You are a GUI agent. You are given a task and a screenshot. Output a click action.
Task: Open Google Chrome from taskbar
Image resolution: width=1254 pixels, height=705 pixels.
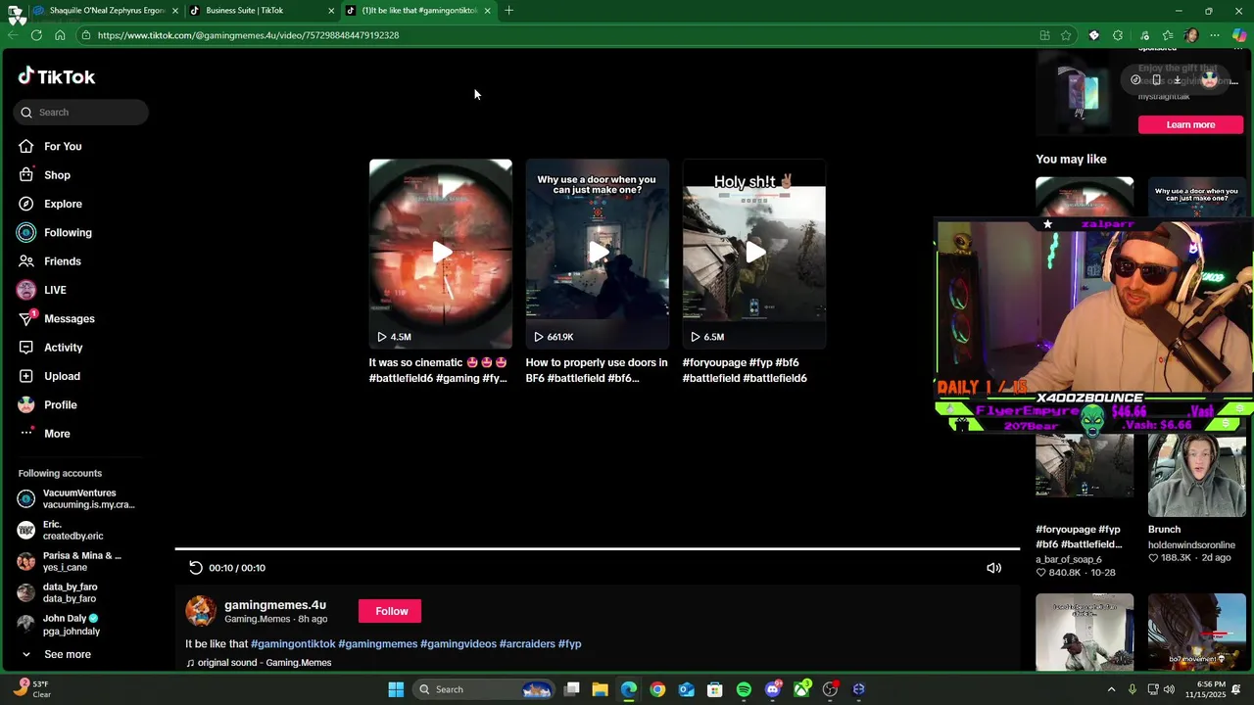tap(657, 689)
